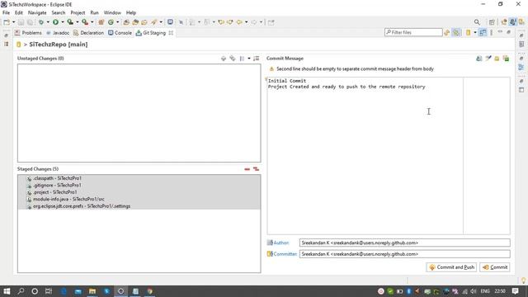
Task: Click the toolbar Search magnifier icon
Action: 477,22
